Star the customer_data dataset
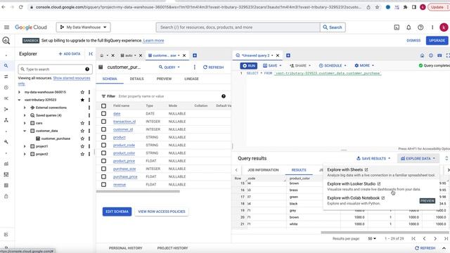This screenshot has width=450, height=253. [82, 131]
